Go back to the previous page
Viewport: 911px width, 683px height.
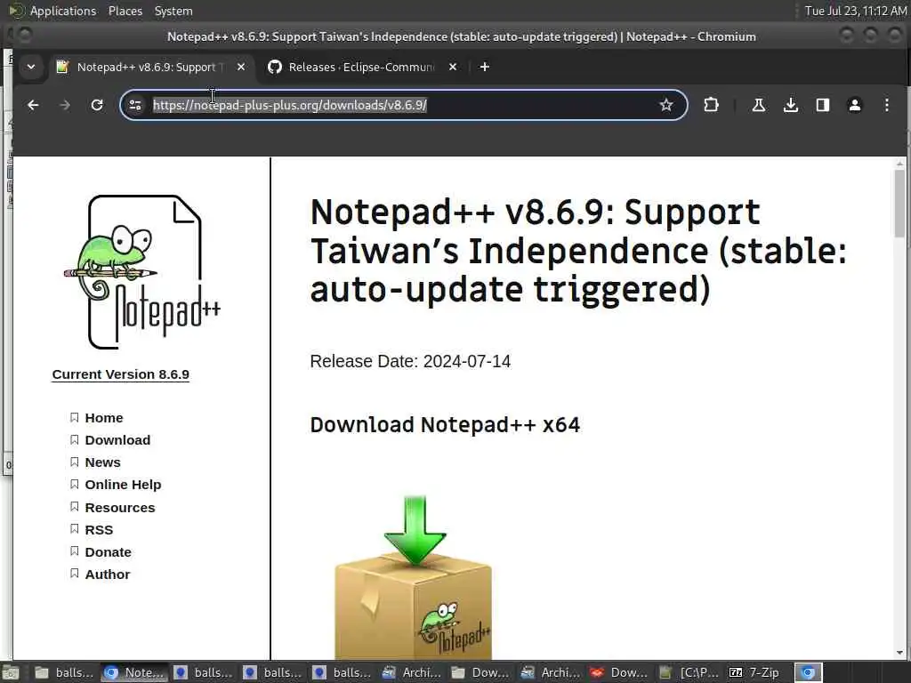click(x=33, y=105)
